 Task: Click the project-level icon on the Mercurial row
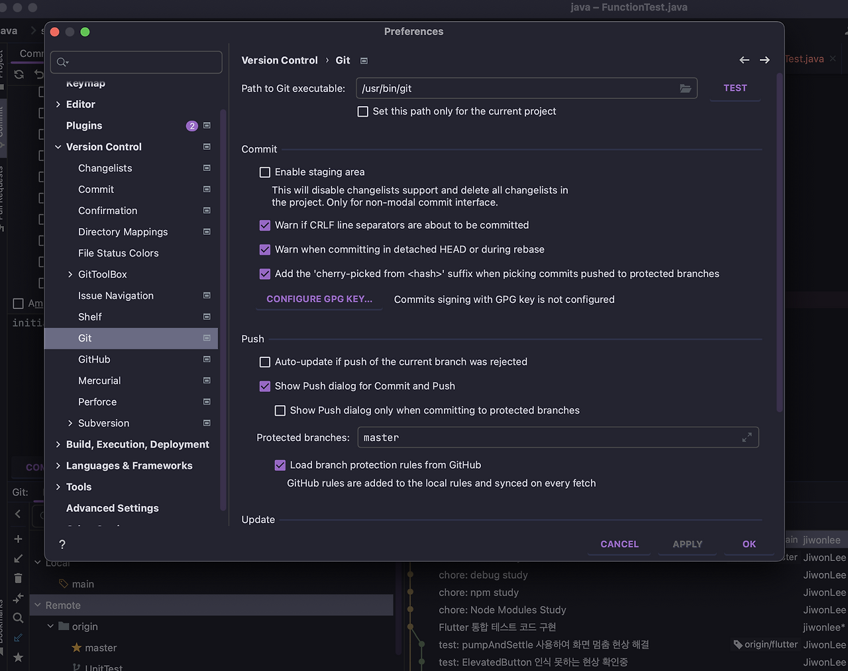[x=207, y=380]
